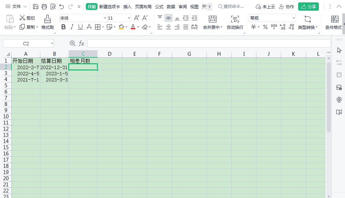The image size is (345, 198).
Task: Open Conditional Formatting (条件格式)
Action: pos(334,22)
